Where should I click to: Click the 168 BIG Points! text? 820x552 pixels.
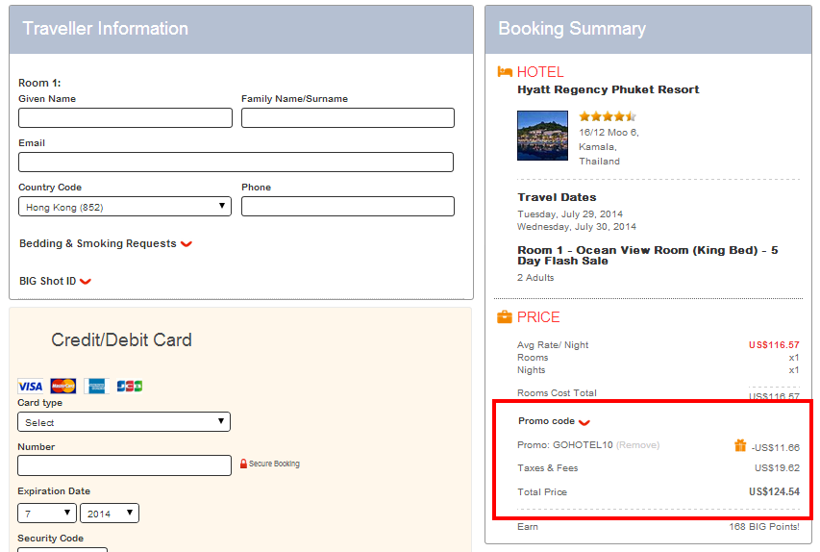(x=764, y=526)
